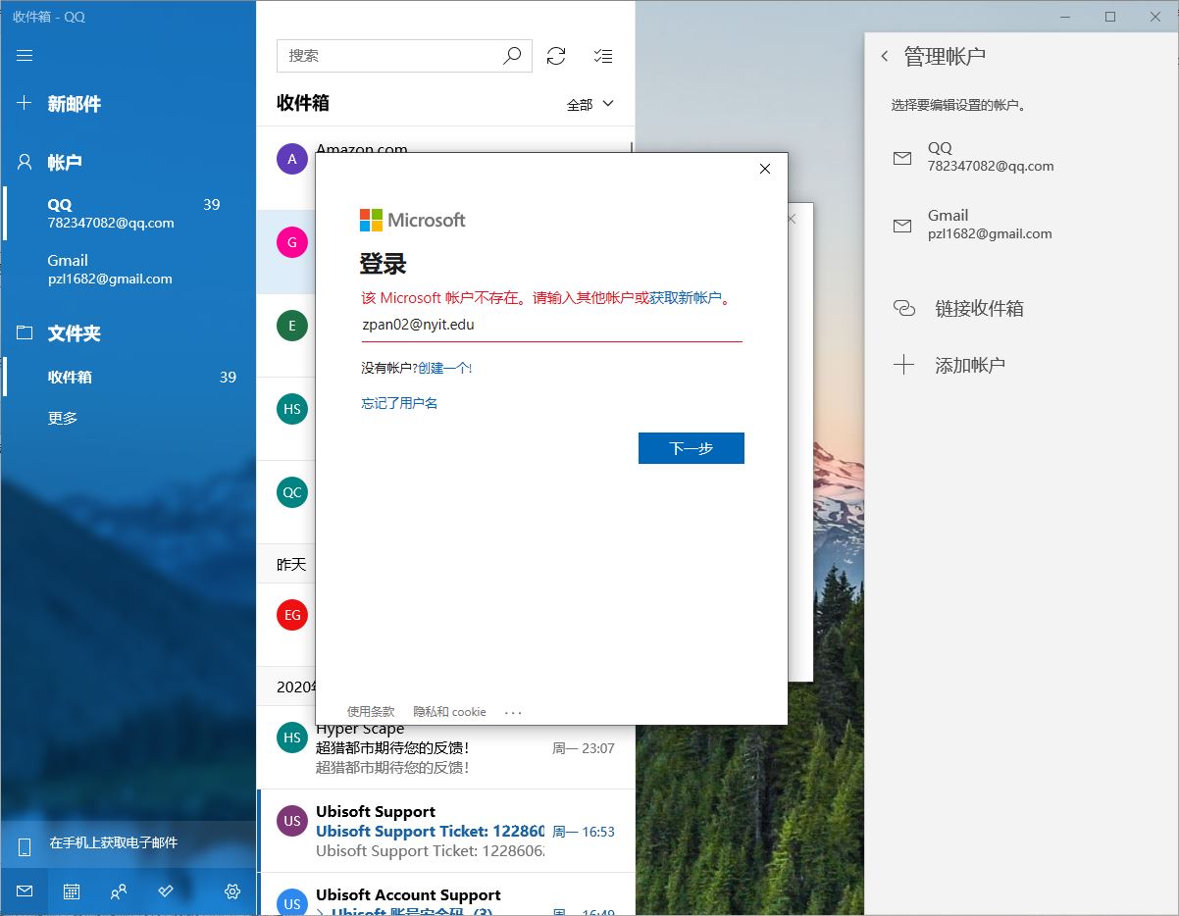This screenshot has height=916, width=1179.
Task: Click the pink G sender avatar
Action: point(292,242)
